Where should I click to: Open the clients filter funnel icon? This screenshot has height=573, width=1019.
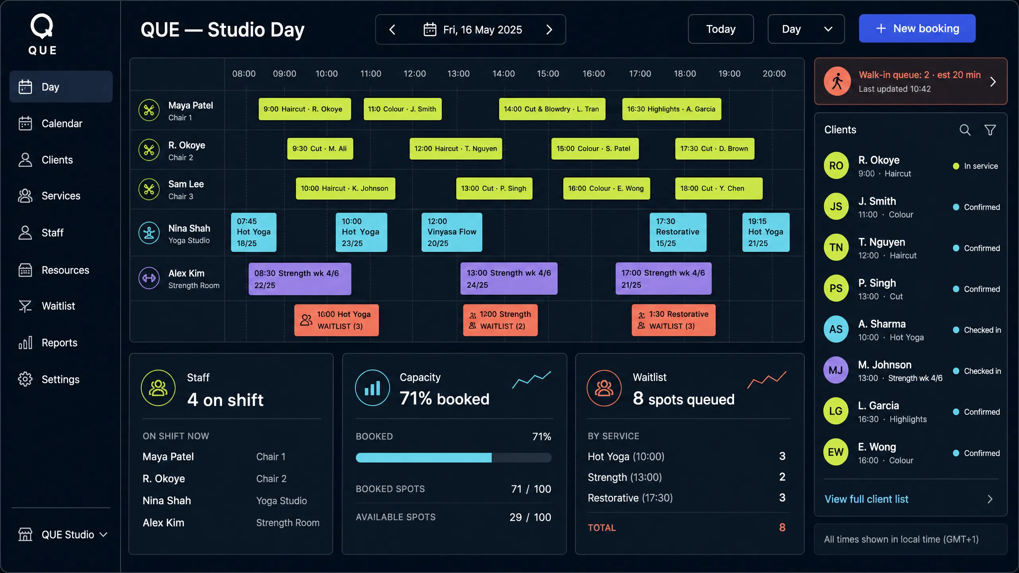pos(990,130)
